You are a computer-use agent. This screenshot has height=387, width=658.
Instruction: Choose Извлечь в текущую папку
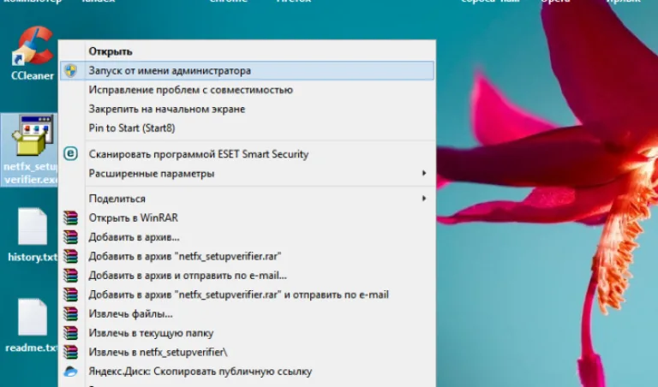click(151, 333)
